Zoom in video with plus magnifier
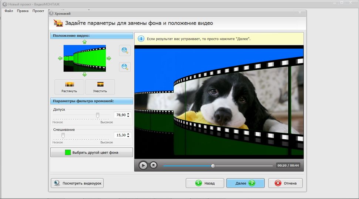Viewport: 359px width, 199px height. click(x=125, y=50)
